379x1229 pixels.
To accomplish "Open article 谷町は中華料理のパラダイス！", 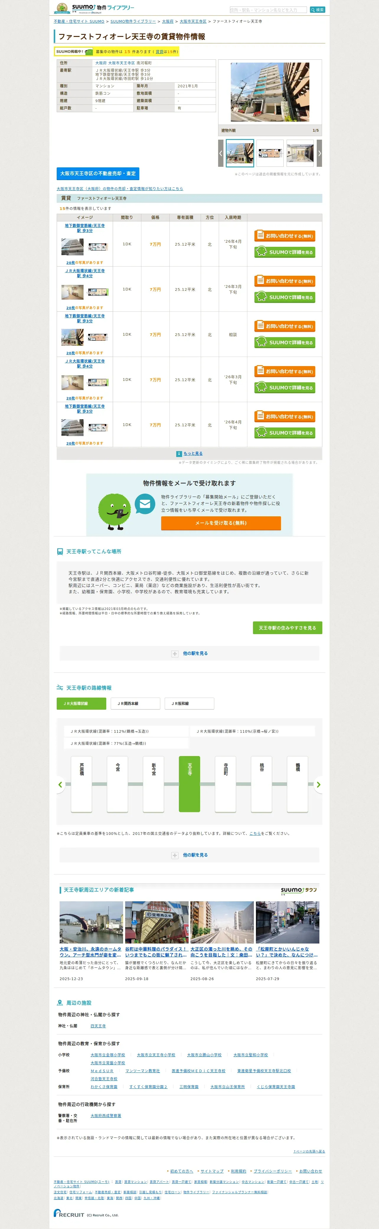I will pyautogui.click(x=156, y=952).
